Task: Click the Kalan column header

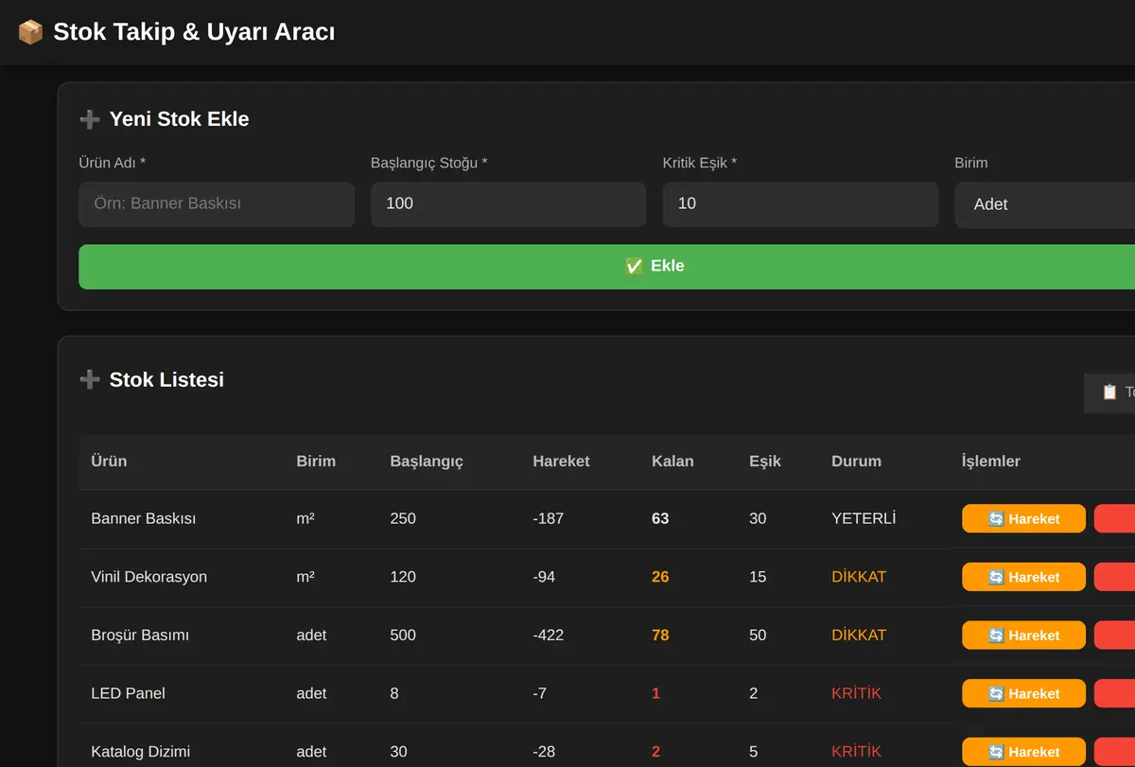Action: [x=672, y=462]
